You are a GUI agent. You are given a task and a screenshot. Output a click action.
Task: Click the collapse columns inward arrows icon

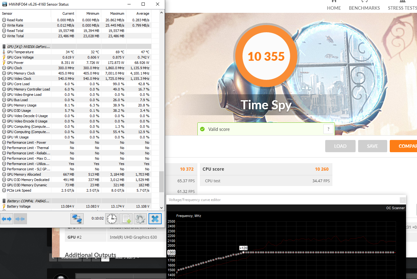(20, 219)
